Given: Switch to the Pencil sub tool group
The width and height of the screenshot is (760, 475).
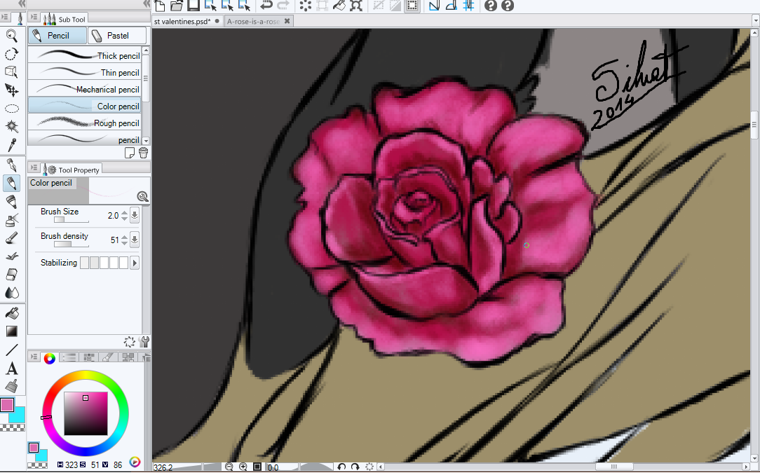Looking at the screenshot, I should coord(57,36).
